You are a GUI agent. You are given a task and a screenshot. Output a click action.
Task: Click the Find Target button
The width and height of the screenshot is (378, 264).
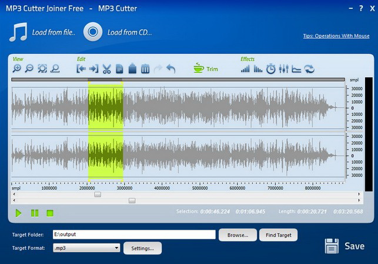tap(279, 235)
